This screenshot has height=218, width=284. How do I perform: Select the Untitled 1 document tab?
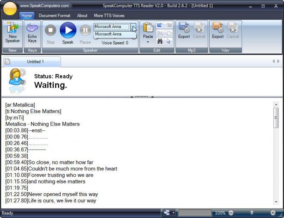(x=35, y=62)
